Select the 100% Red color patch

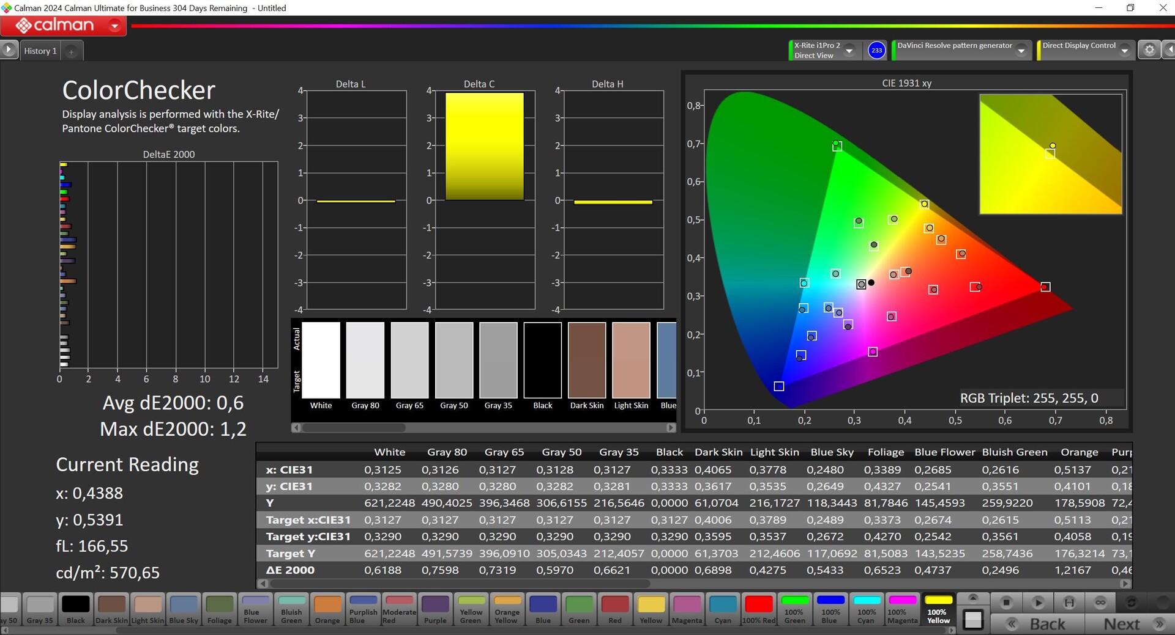point(759,609)
